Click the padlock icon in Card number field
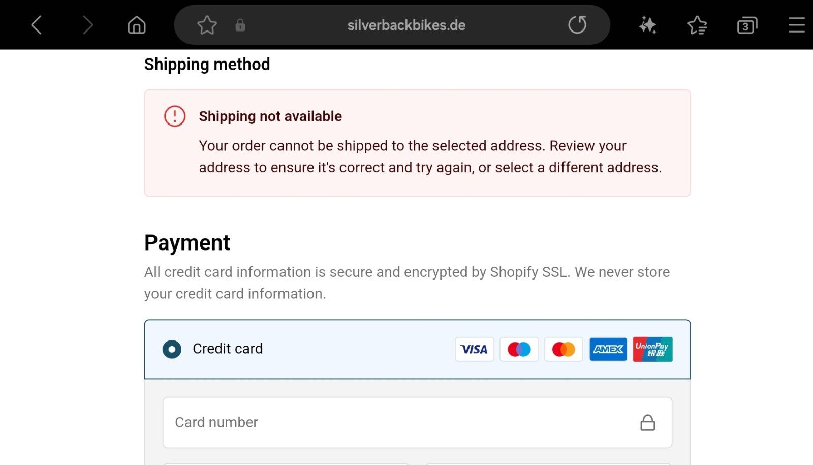813x465 pixels. [x=647, y=422]
